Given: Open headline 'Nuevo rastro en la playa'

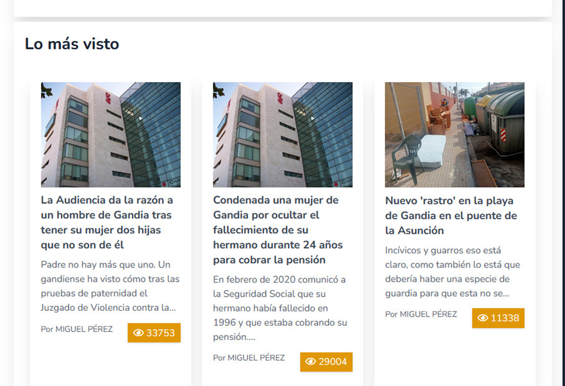Looking at the screenshot, I should 451,215.
